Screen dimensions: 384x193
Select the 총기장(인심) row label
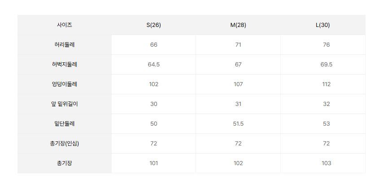pos(64,144)
